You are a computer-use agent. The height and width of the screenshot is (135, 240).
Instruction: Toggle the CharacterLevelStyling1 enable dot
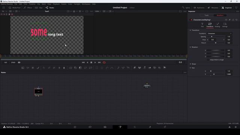191,20
